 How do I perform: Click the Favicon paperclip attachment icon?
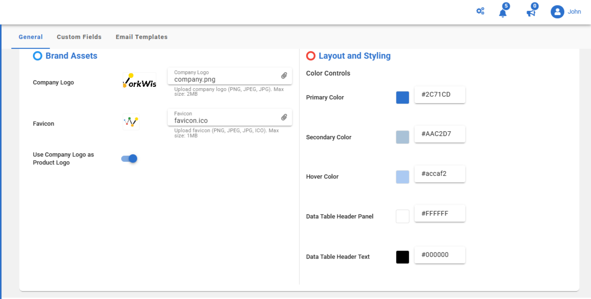click(x=284, y=117)
